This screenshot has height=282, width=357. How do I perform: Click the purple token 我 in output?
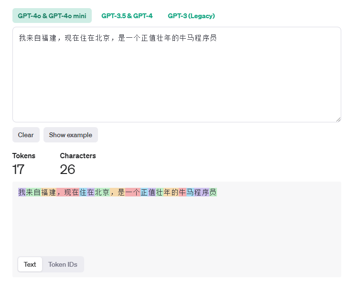pyautogui.click(x=22, y=192)
